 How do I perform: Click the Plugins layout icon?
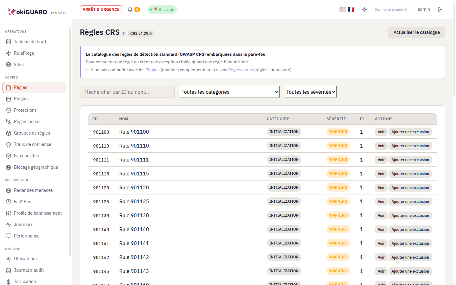(9, 99)
